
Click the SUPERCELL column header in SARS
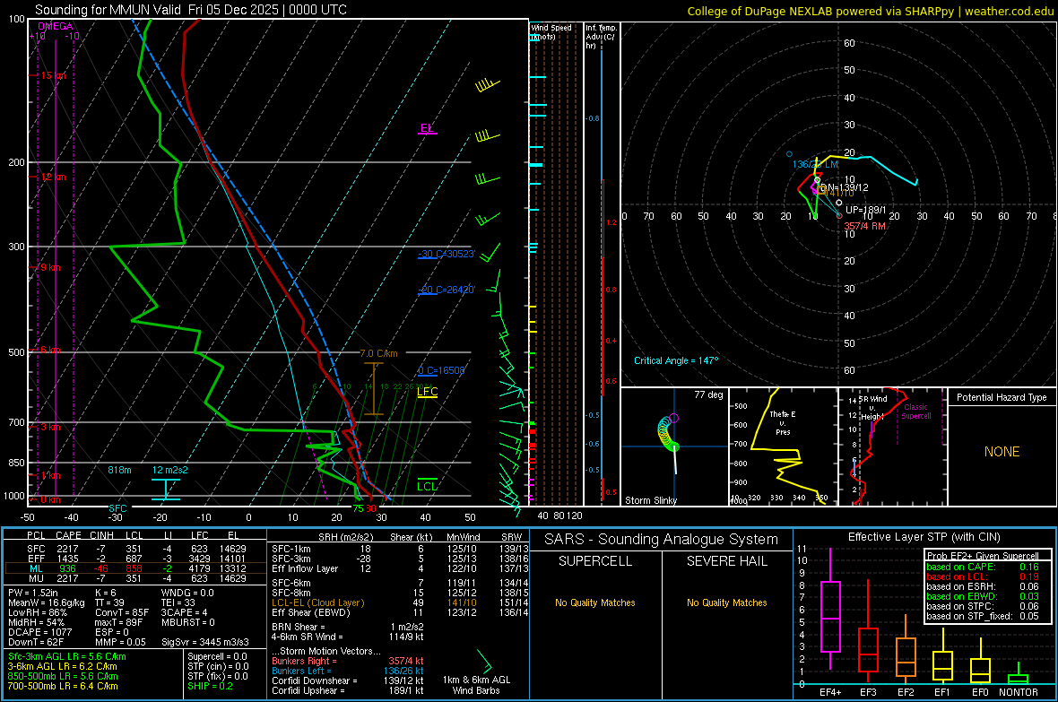coord(595,561)
